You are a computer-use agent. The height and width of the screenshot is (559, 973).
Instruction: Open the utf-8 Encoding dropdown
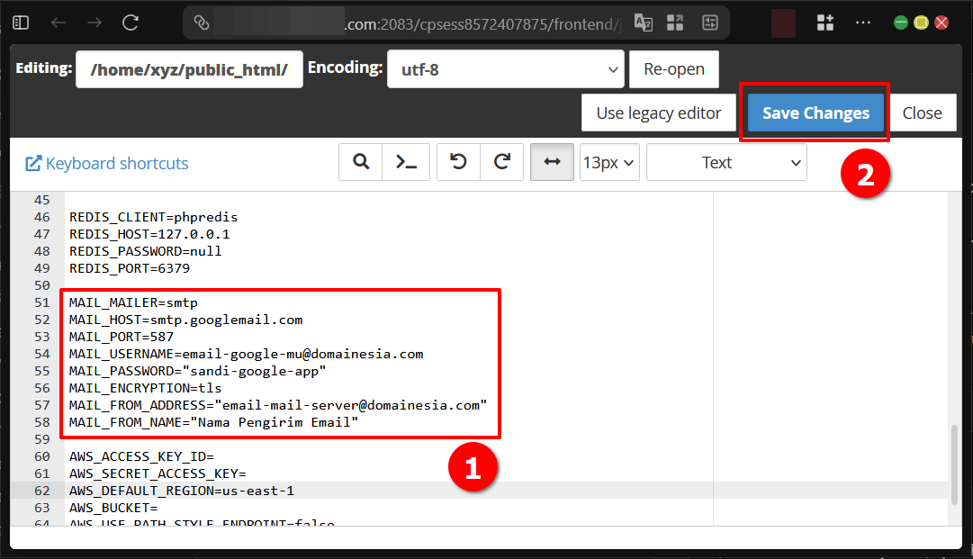coord(505,68)
